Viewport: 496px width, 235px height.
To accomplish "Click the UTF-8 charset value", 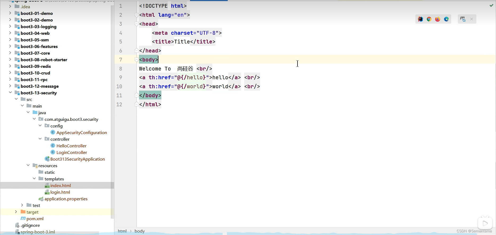I will coord(208,33).
